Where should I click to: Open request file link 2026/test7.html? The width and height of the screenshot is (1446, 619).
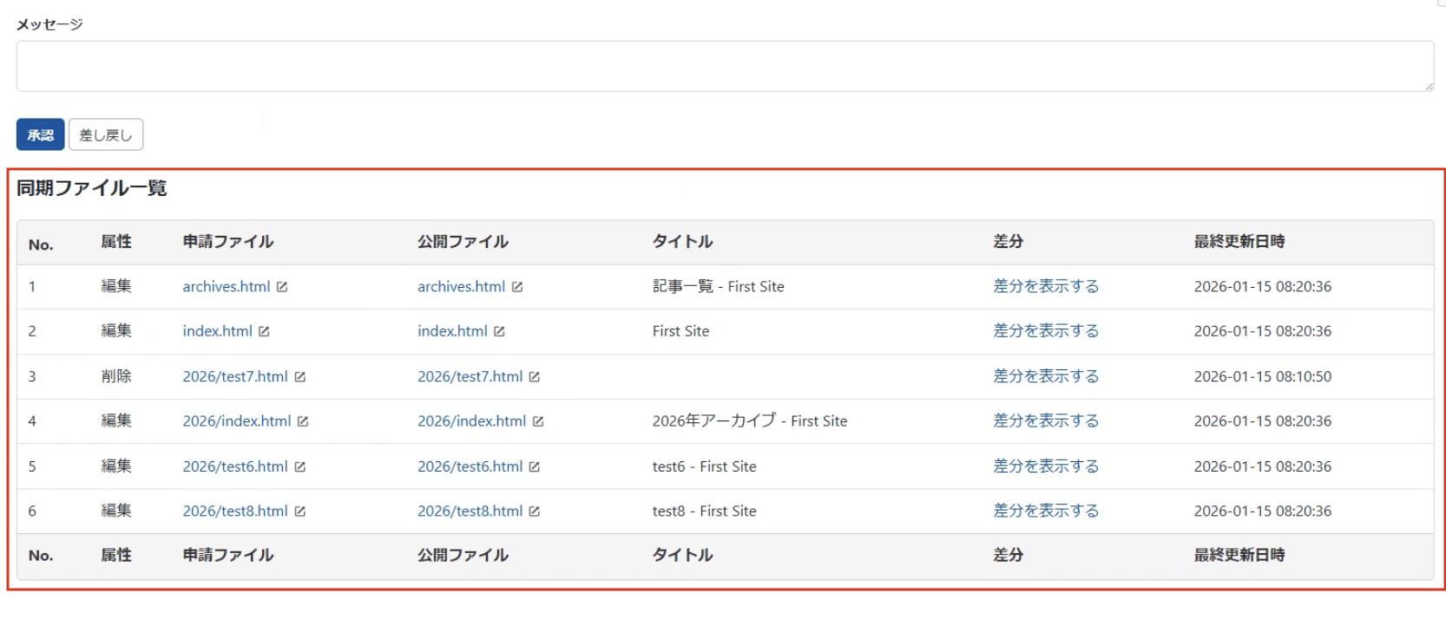click(234, 376)
